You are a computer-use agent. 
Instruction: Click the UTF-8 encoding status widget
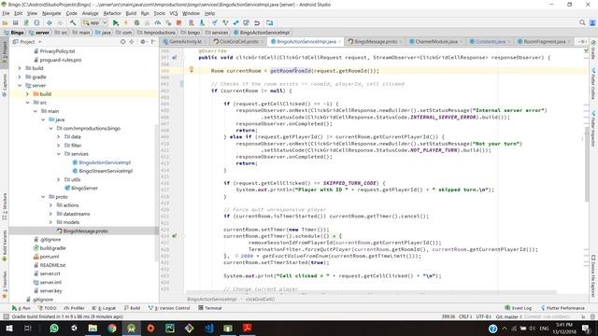click(484, 316)
